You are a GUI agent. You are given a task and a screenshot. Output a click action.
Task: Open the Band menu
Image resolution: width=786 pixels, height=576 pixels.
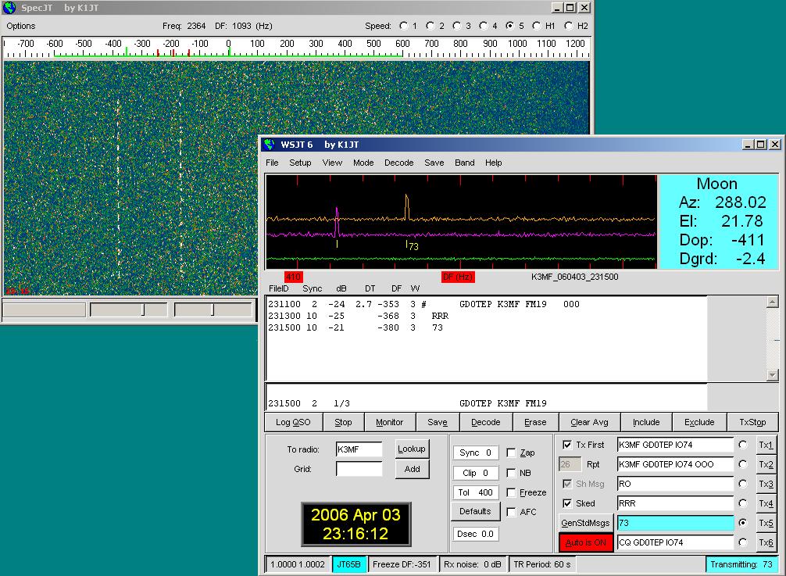[464, 163]
